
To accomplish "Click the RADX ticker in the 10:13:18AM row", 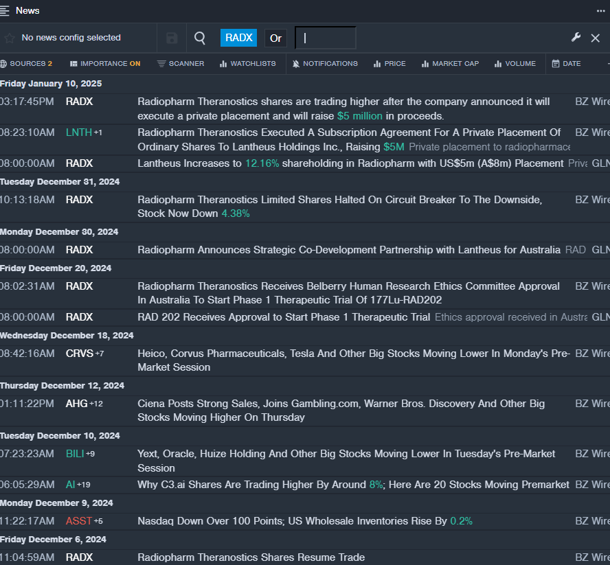I will 80,200.
